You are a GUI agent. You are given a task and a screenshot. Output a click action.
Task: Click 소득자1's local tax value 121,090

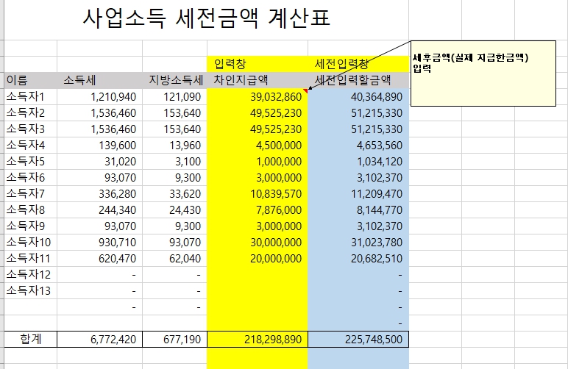tap(174, 96)
